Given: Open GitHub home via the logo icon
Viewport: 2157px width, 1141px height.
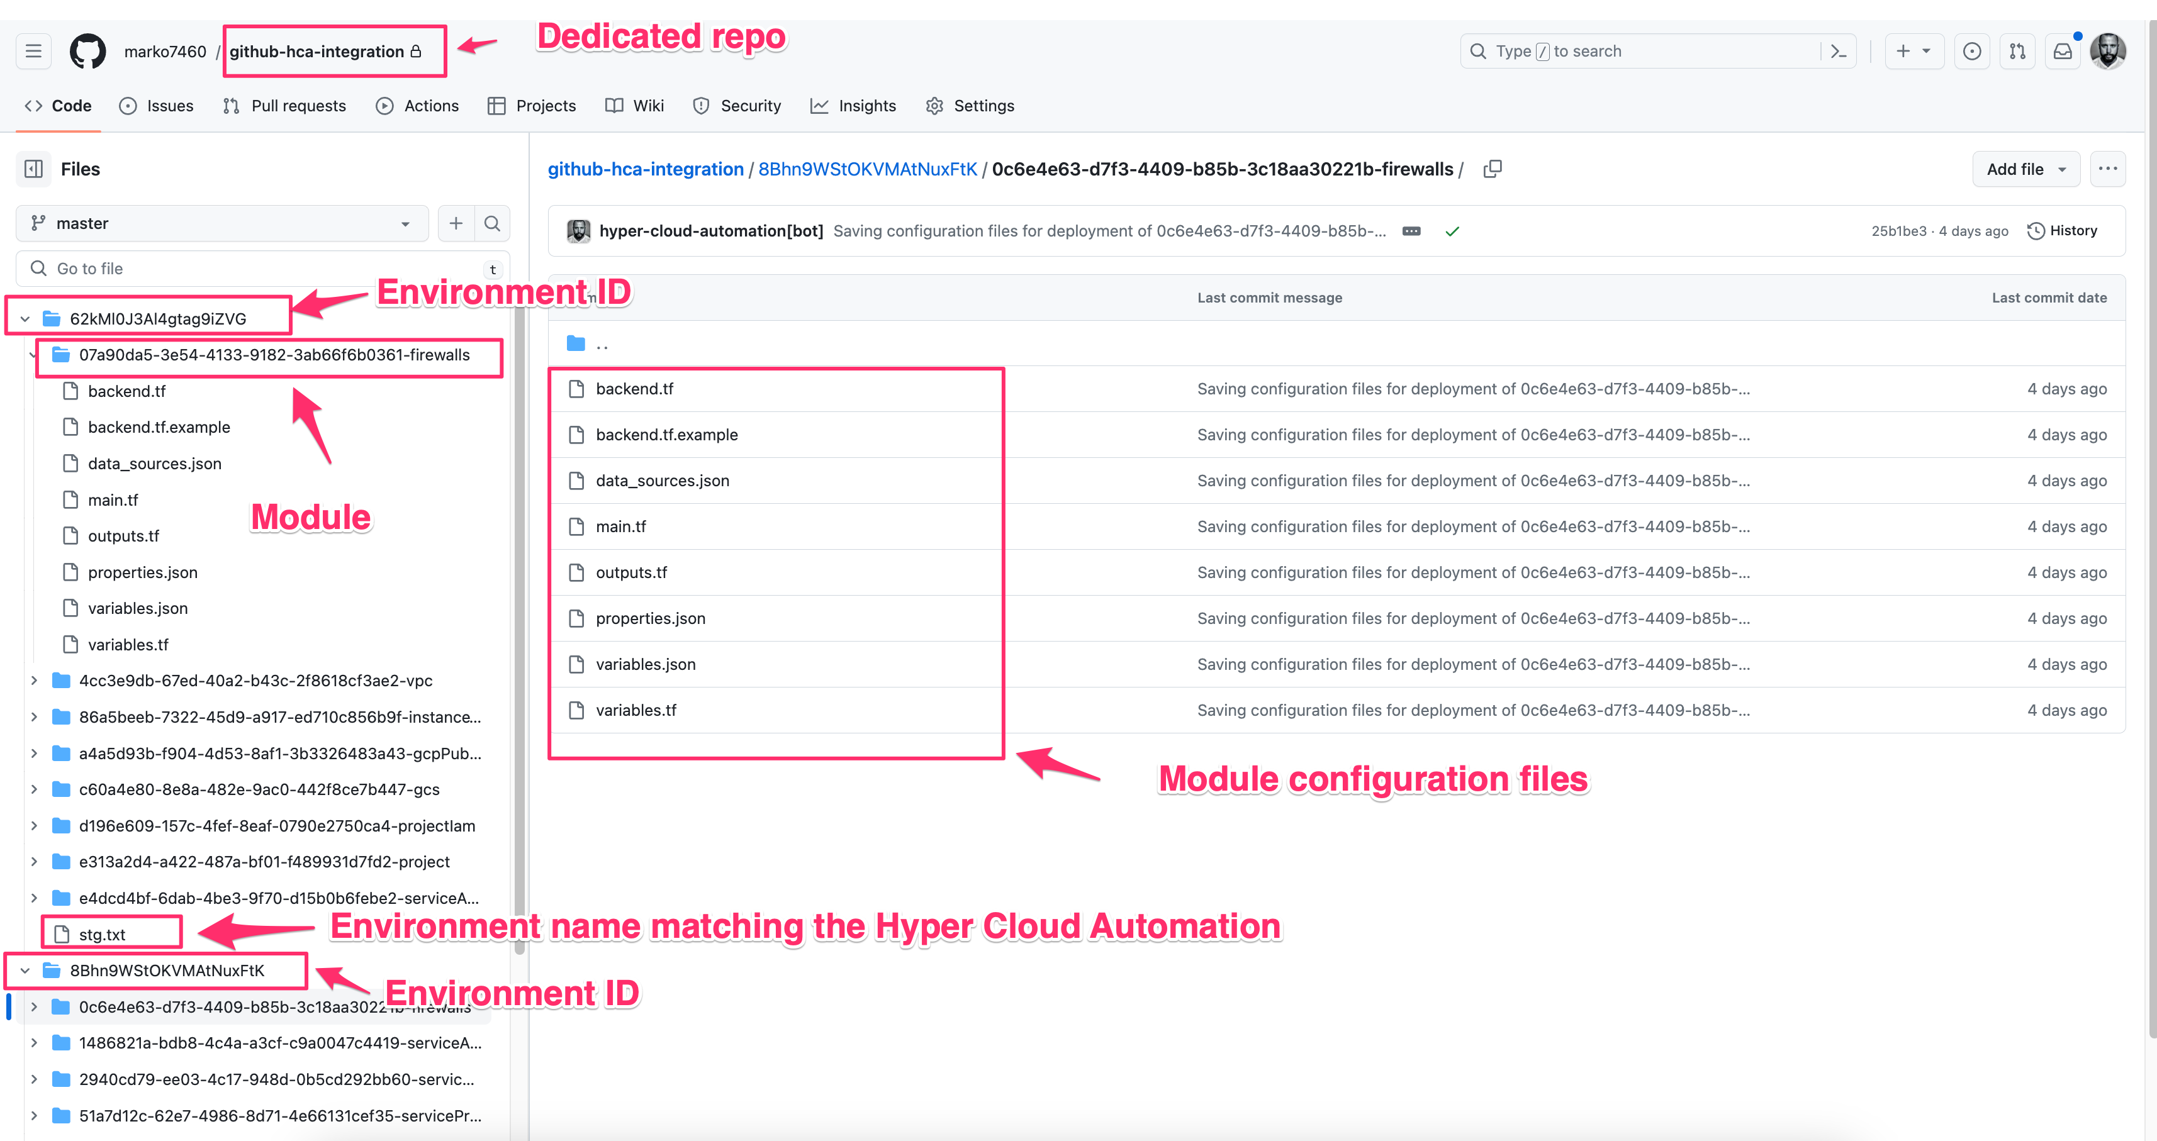Looking at the screenshot, I should click(x=87, y=50).
